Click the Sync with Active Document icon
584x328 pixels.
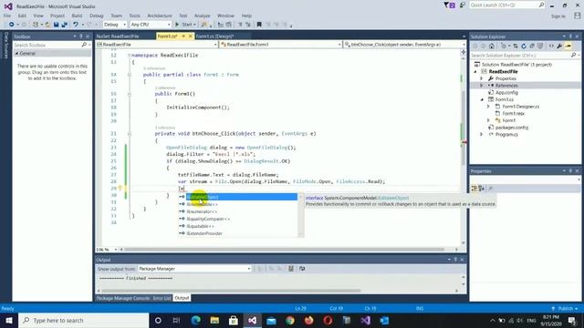point(516,46)
